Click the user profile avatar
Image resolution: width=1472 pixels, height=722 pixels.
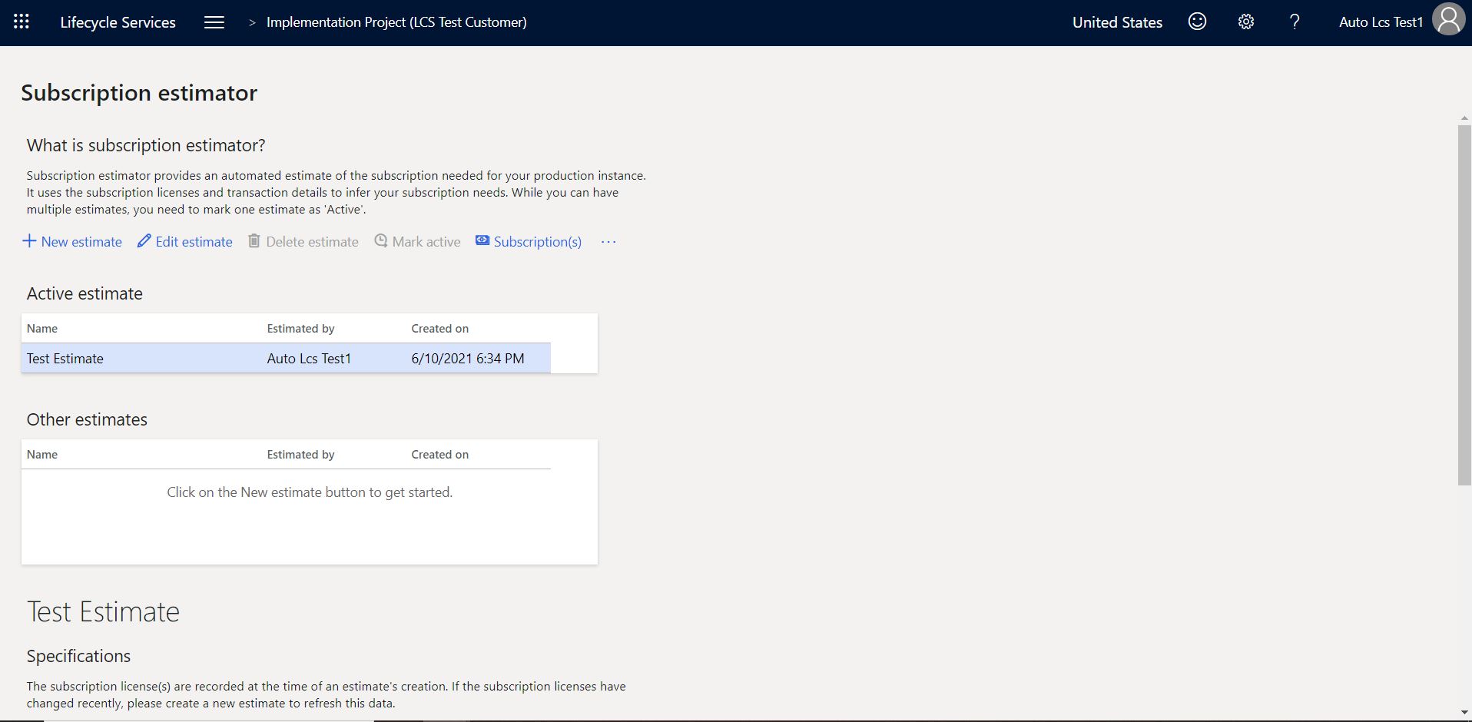click(x=1448, y=21)
